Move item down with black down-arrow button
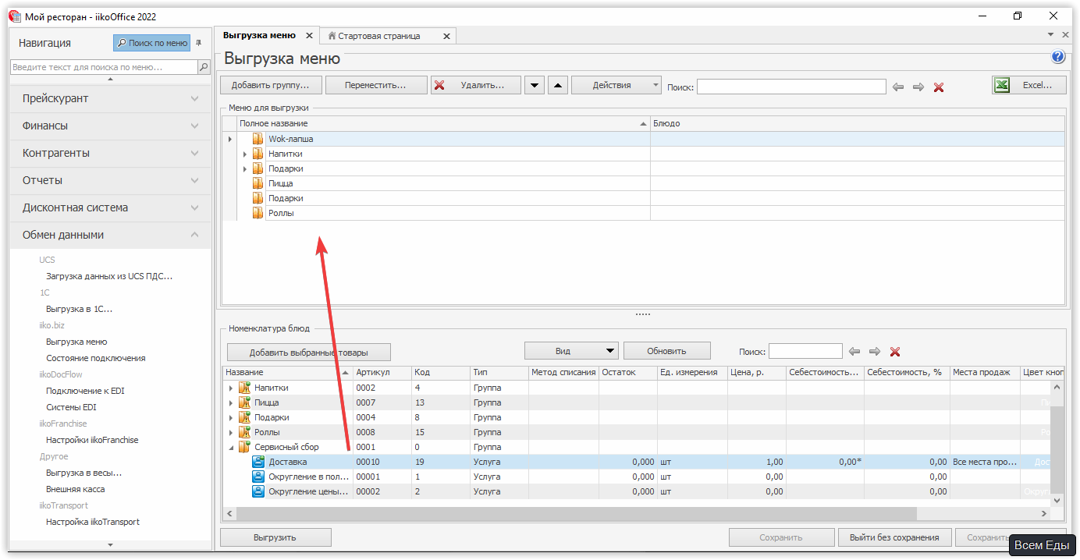This screenshot has height=560, width=1080. coord(535,85)
